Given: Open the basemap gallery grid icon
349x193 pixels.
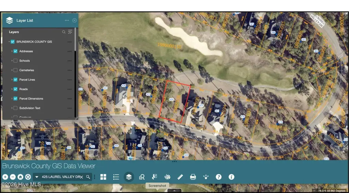Looking at the screenshot, I should pyautogui.click(x=103, y=177).
